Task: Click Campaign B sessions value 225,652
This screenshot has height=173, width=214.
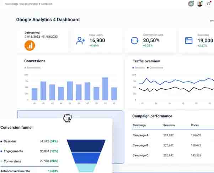Action: point(168,145)
